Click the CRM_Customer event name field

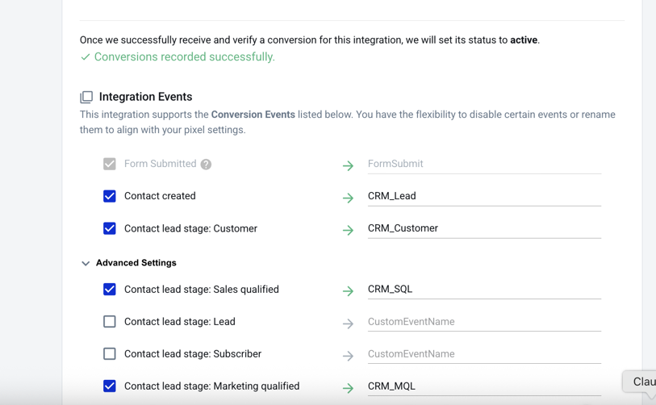483,228
